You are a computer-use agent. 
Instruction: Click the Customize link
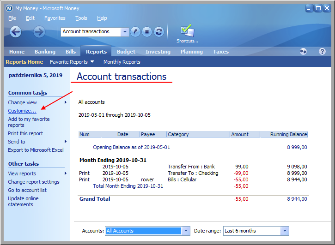(x=22, y=111)
